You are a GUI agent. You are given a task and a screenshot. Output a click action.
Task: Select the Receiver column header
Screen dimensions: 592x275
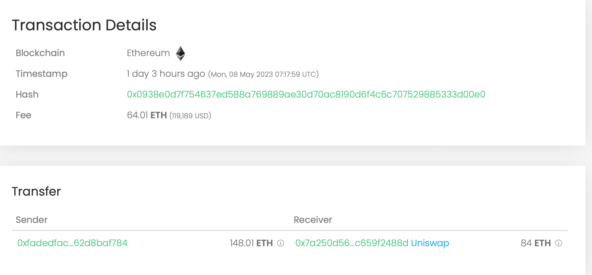(313, 220)
